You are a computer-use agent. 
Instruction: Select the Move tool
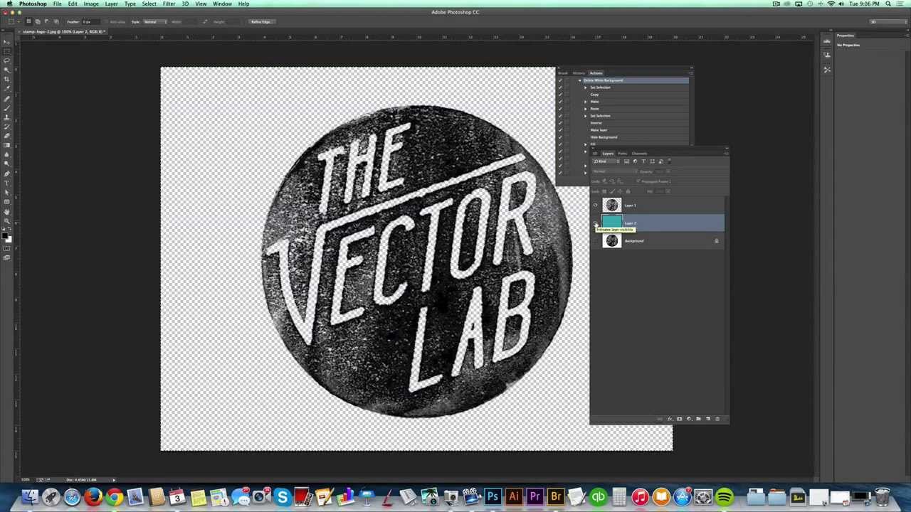pyautogui.click(x=7, y=42)
